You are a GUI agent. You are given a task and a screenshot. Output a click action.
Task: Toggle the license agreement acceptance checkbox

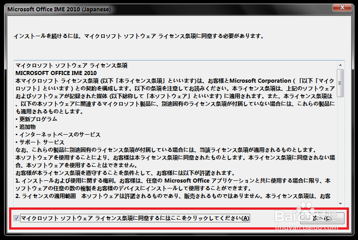[16, 218]
